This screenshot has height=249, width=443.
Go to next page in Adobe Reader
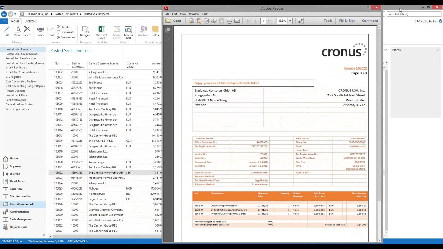pos(255,21)
